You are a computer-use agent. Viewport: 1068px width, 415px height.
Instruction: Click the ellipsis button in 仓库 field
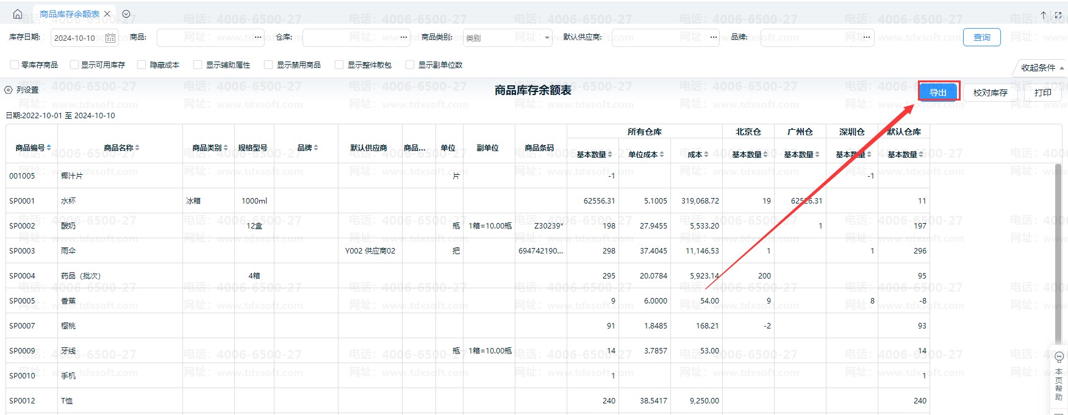pos(404,38)
